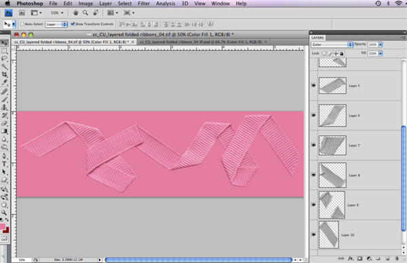The height and width of the screenshot is (263, 407).
Task: Open the Image menu
Action: click(x=85, y=3)
